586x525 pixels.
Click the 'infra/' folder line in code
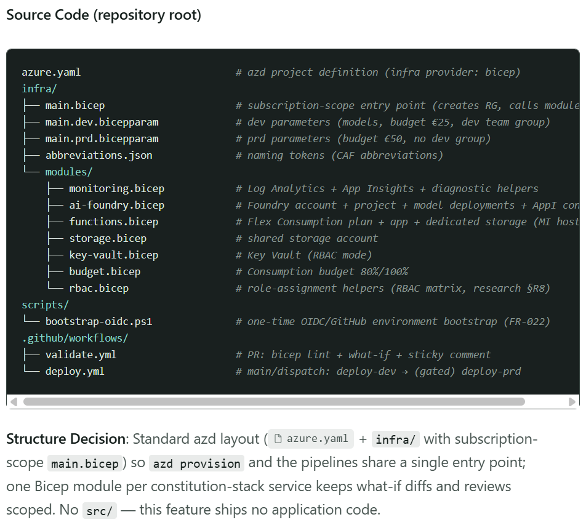[39, 89]
